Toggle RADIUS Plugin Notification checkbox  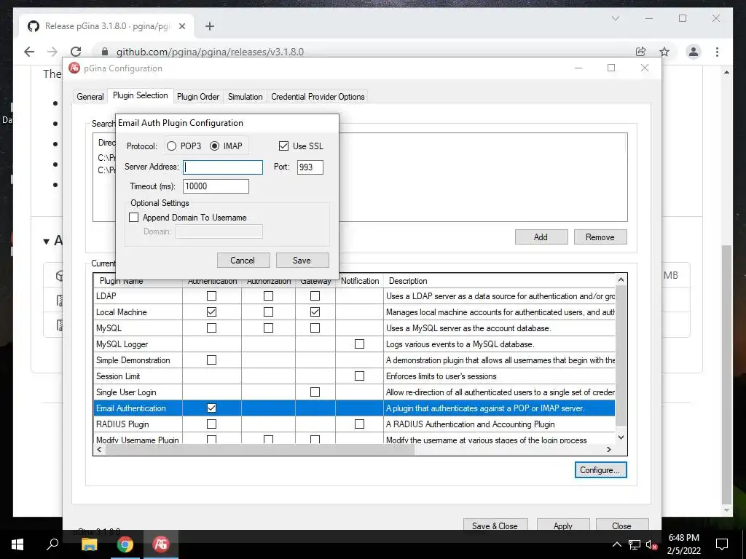pos(360,424)
